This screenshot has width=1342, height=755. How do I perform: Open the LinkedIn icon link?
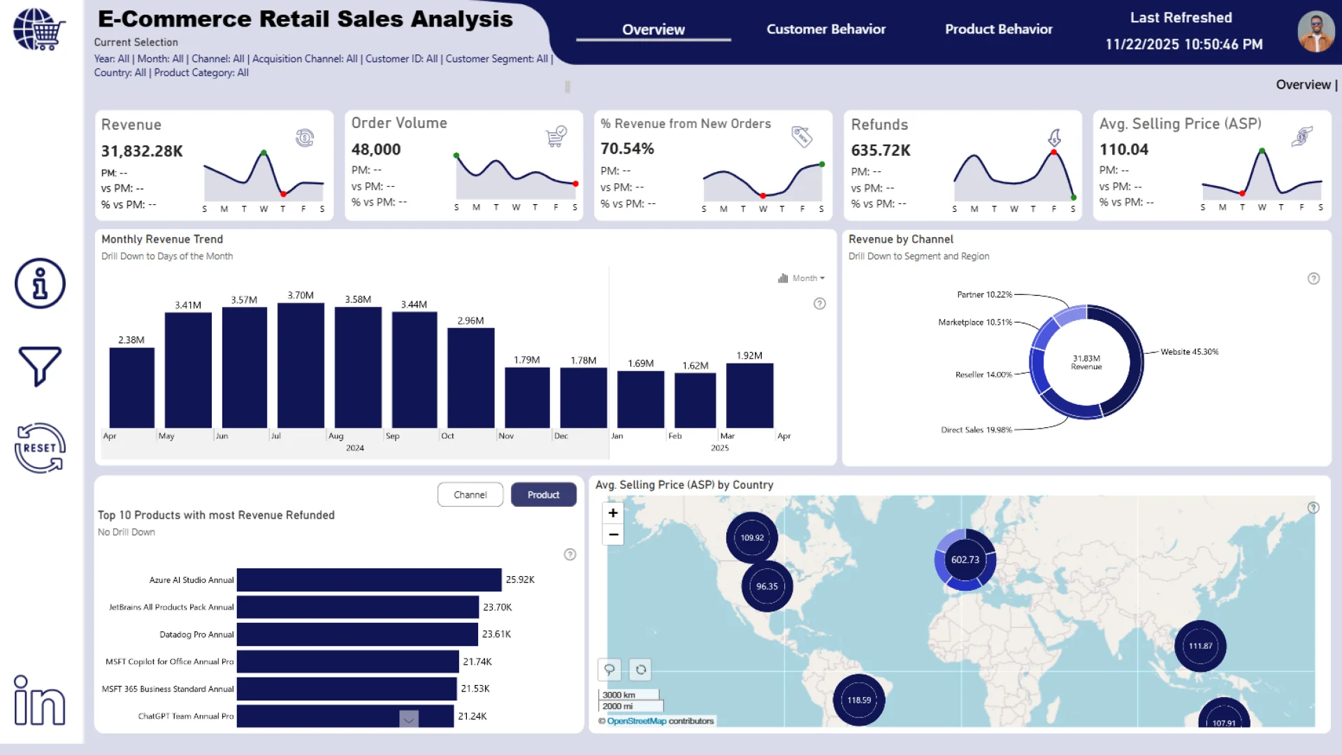coord(40,700)
